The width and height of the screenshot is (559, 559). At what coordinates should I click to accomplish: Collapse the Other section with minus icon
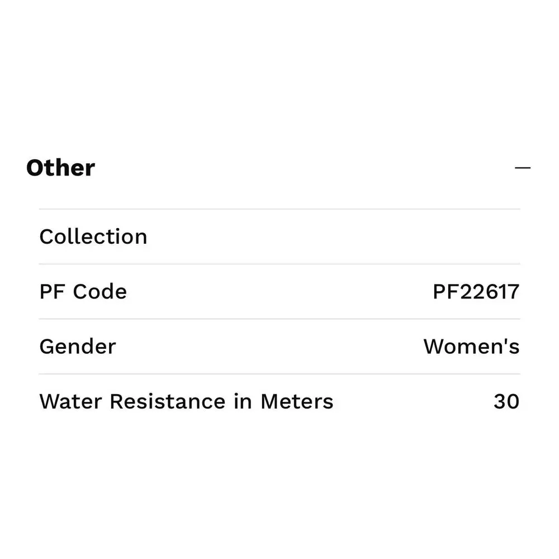pos(522,168)
